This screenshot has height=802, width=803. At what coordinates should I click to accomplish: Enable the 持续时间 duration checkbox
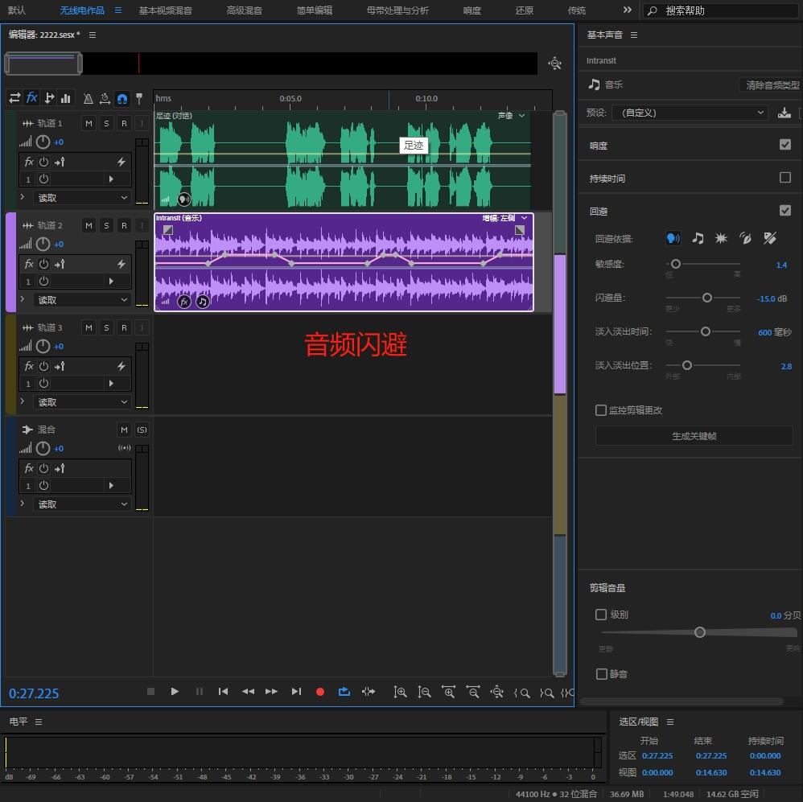[785, 177]
